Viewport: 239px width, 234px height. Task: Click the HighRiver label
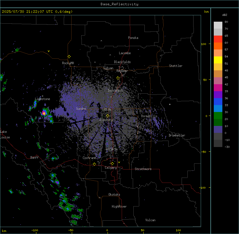tap(119, 206)
